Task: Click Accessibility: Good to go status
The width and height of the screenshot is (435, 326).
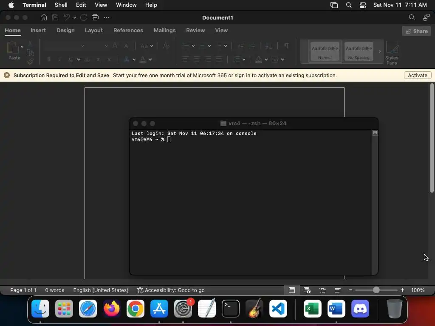Action: (x=171, y=290)
